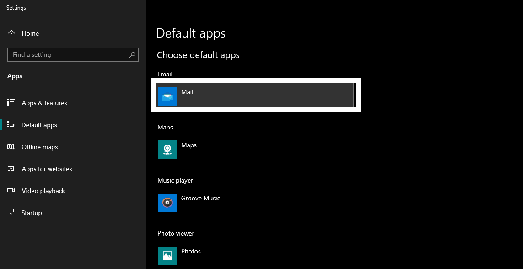523x269 pixels.
Task: Click the Default apps page heading
Action: [x=191, y=33]
